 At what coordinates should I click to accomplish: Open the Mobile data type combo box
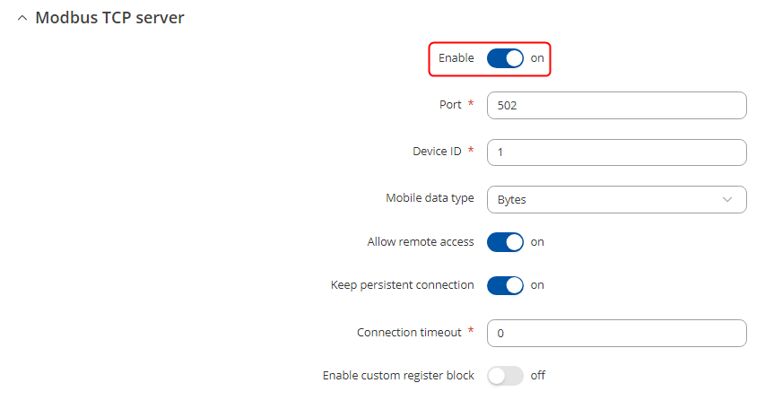coord(616,199)
